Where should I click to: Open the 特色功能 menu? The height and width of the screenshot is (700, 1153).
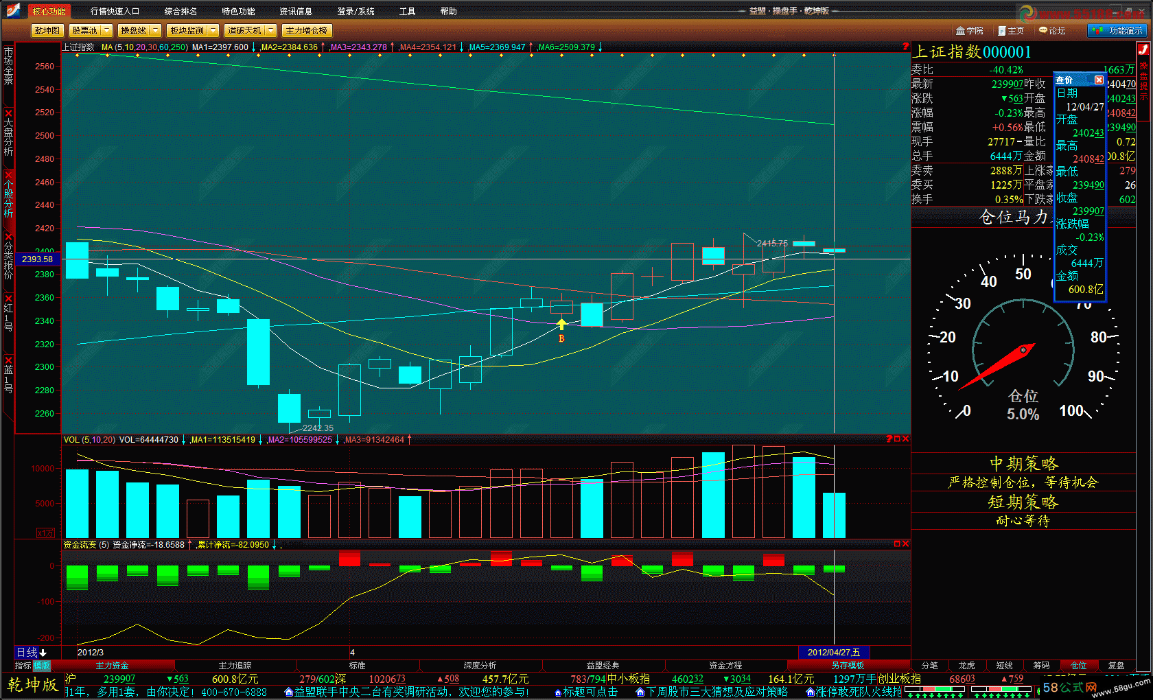point(238,12)
